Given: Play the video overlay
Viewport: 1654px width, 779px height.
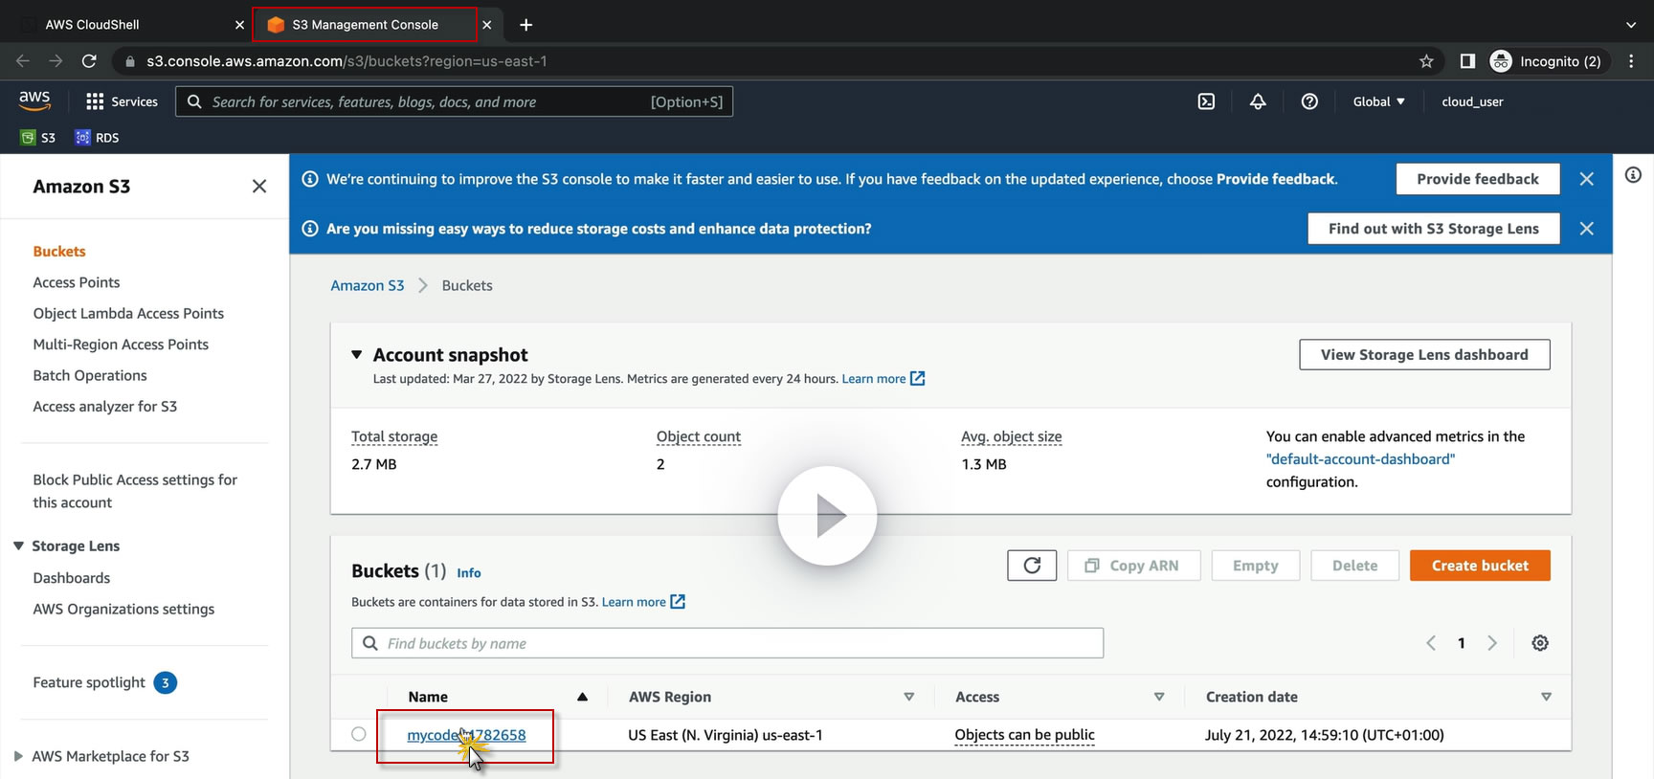Looking at the screenshot, I should tap(827, 516).
